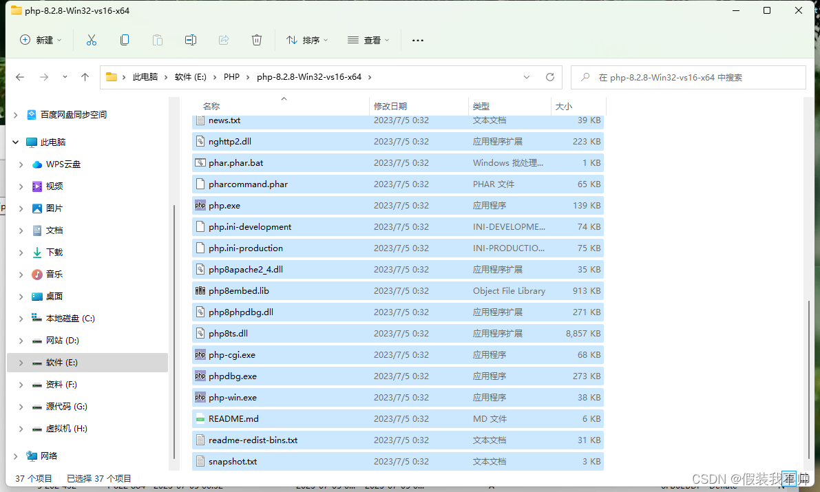Screen dimensions: 820x492
Task: Select 软件 (E:) drive in sidebar
Action: point(87,363)
